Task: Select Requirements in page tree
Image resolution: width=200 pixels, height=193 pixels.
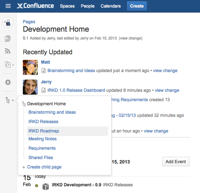Action: 42,148
